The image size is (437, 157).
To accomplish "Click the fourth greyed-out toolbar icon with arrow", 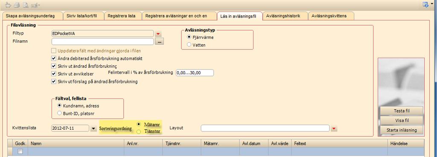I will point(35,5).
